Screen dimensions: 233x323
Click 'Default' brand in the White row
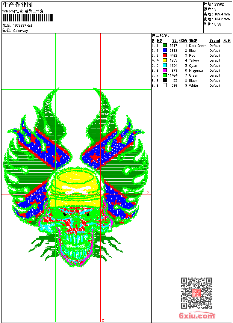point(215,86)
